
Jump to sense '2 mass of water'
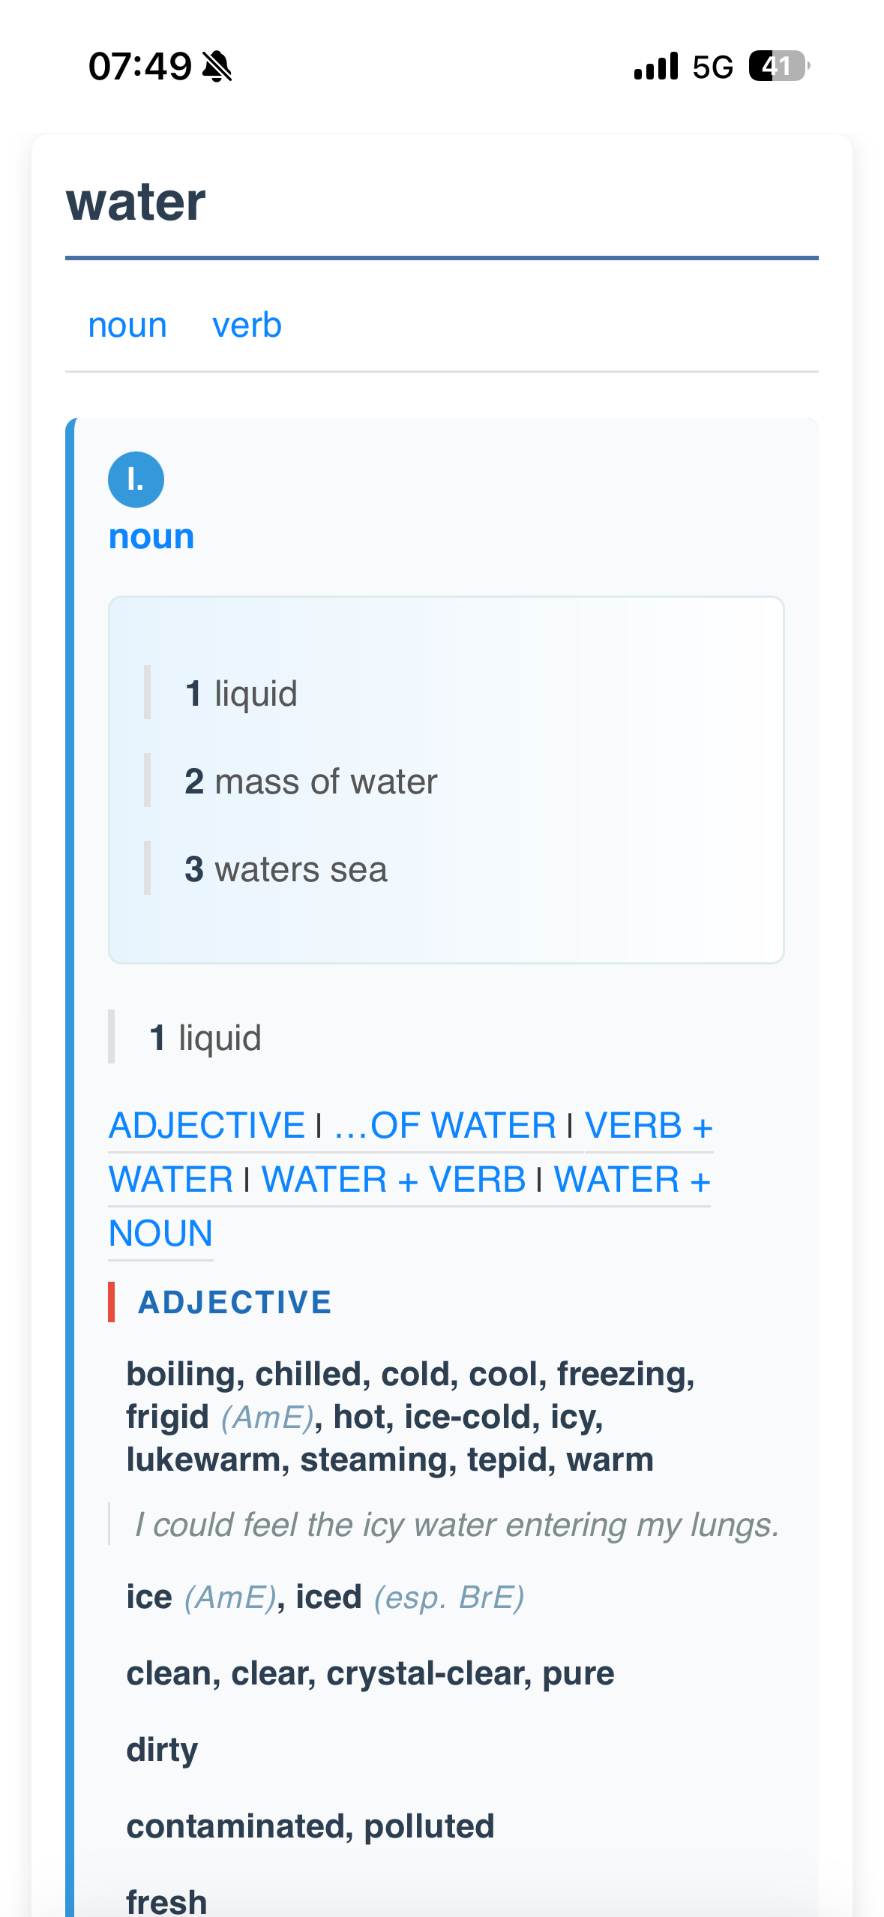(310, 781)
